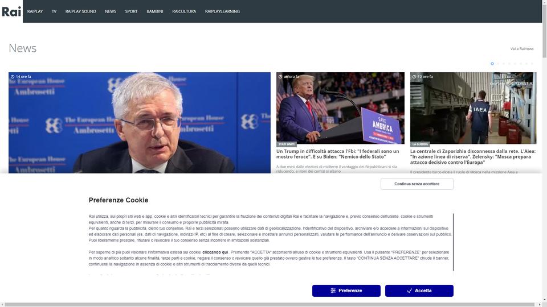Image resolution: width=547 pixels, height=307 pixels.
Task: Click the clock icon beside '12 ore fa'
Action: (x=414, y=77)
